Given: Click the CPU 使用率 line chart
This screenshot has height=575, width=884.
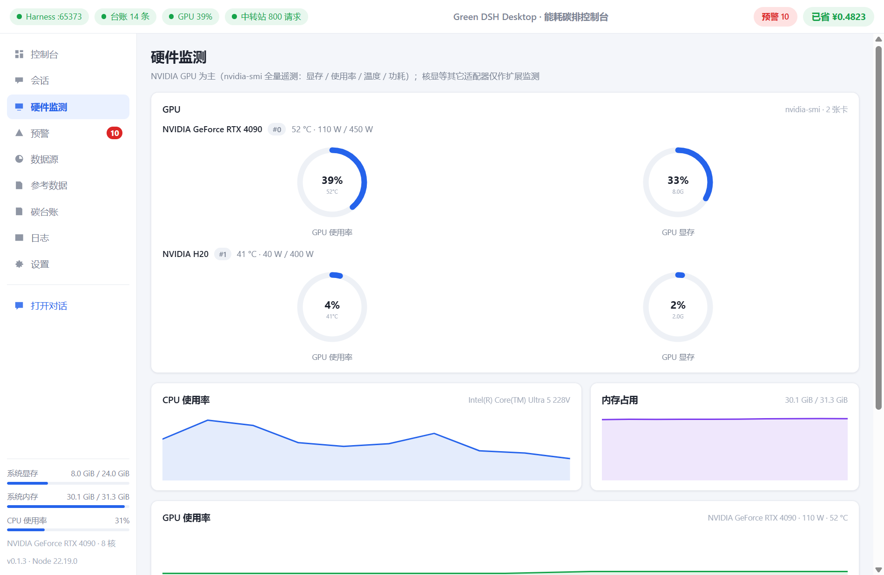Looking at the screenshot, I should 366,449.
